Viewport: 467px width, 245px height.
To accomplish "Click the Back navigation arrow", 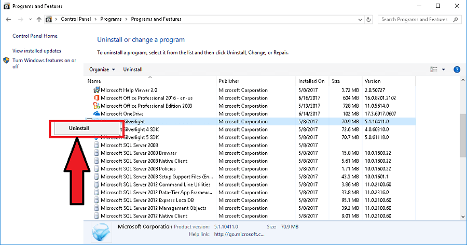I will [x=8, y=19].
